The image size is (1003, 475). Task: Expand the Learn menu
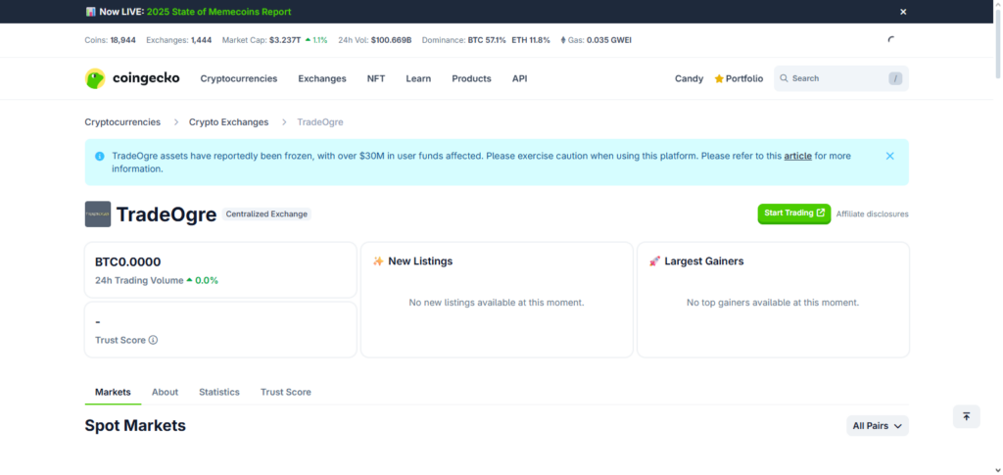418,78
